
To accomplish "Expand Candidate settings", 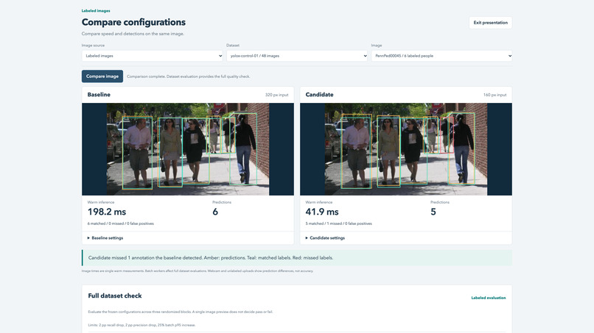I will [325, 238].
